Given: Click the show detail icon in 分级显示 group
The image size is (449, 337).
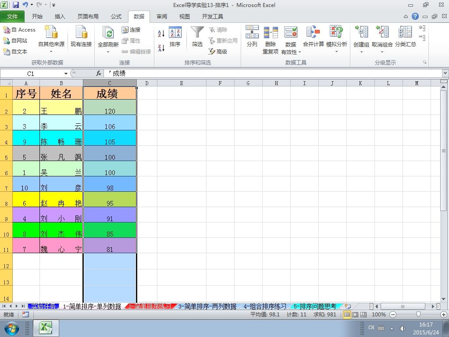Looking at the screenshot, I should click(422, 28).
